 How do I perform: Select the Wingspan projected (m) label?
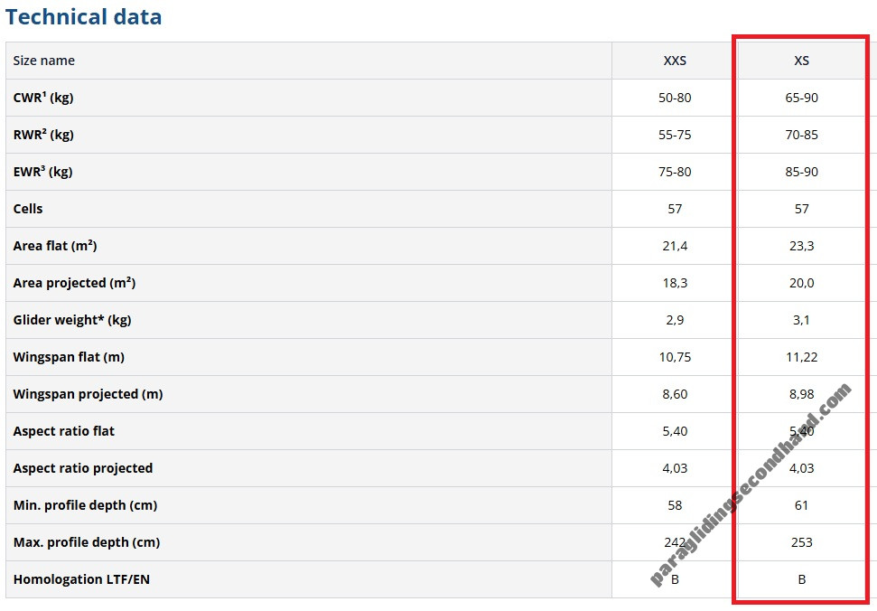click(x=88, y=394)
